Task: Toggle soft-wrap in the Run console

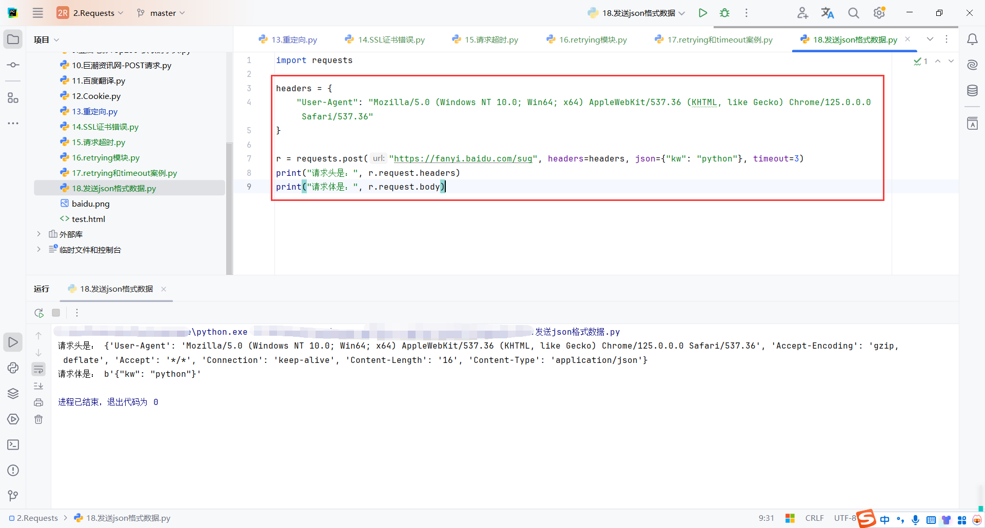Action: coord(38,369)
